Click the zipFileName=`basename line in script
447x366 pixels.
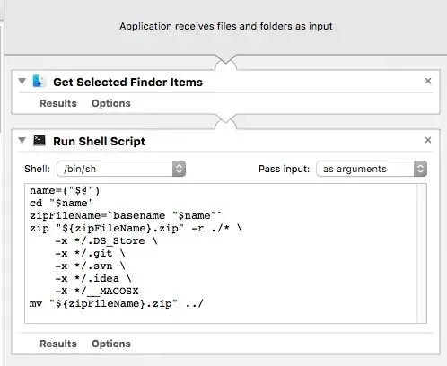pyautogui.click(x=126, y=215)
